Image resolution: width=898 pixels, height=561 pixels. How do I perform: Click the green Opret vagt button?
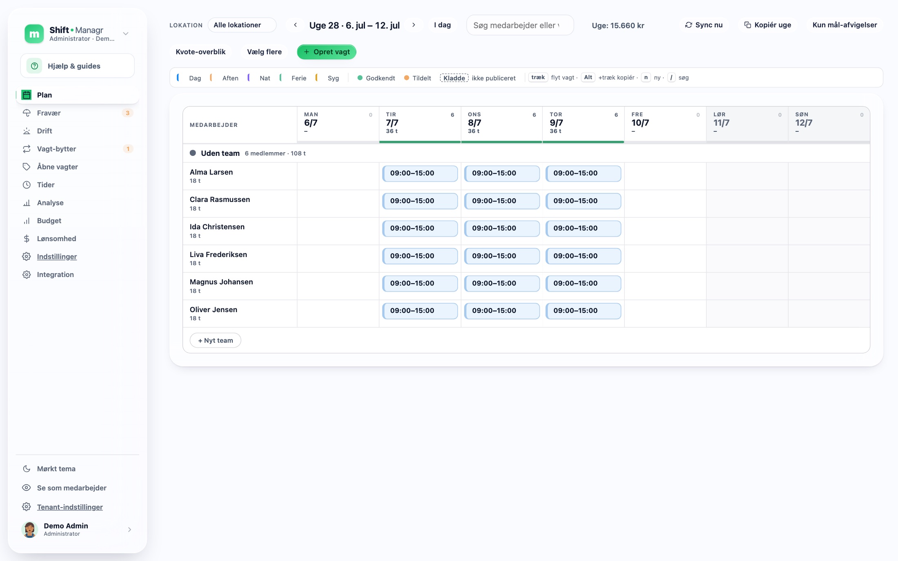pyautogui.click(x=327, y=52)
